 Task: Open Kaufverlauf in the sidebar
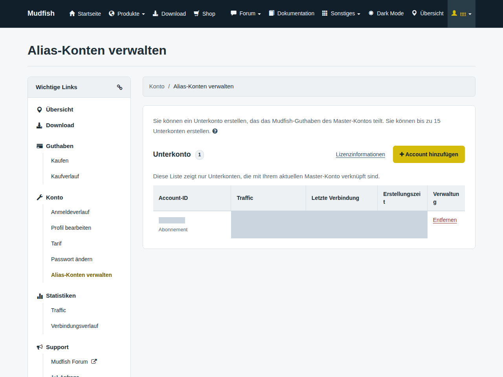(x=65, y=176)
